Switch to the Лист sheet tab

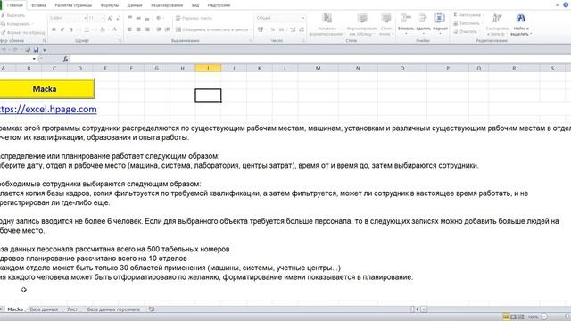[x=72, y=309]
